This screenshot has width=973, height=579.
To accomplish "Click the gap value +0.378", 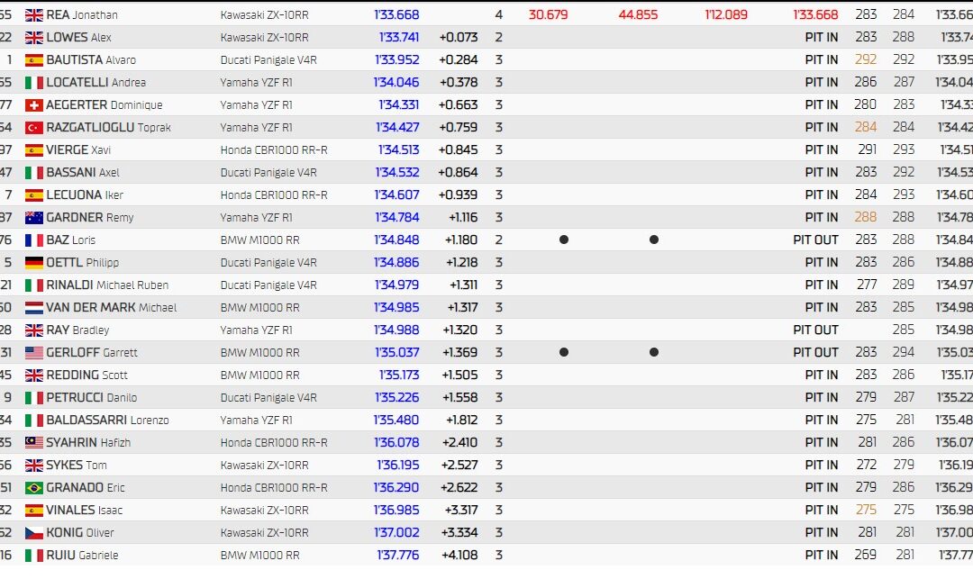I will pos(459,83).
